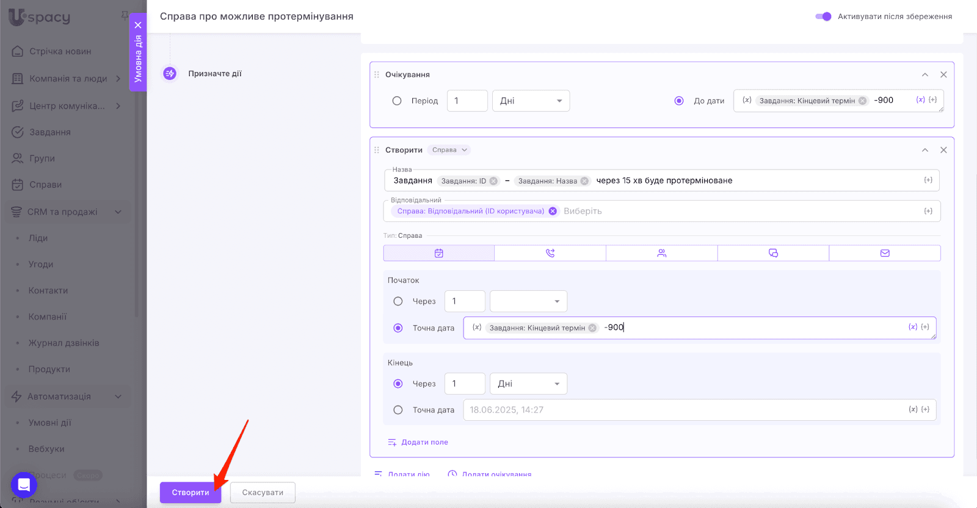
Task: Select the 'Період' radio button
Action: pyautogui.click(x=397, y=101)
